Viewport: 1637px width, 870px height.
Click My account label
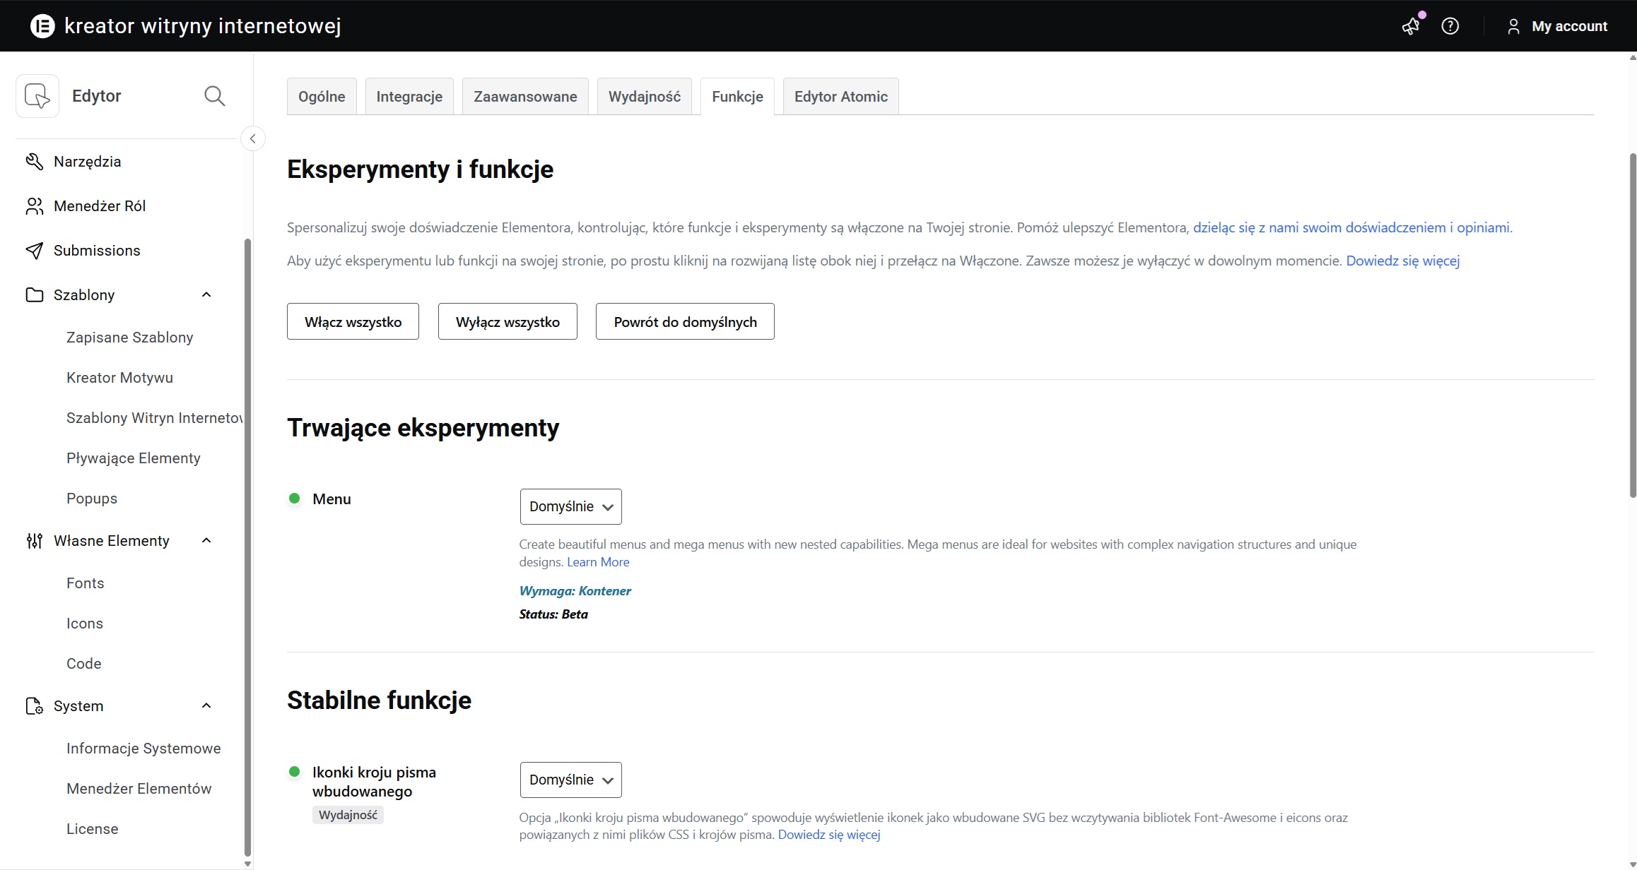[x=1569, y=26]
